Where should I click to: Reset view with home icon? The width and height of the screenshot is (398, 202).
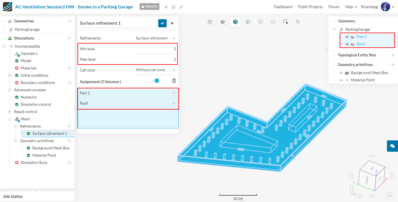click(x=390, y=194)
